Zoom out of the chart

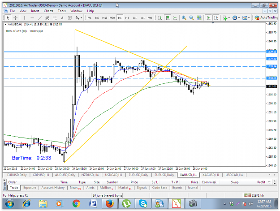pos(191,17)
